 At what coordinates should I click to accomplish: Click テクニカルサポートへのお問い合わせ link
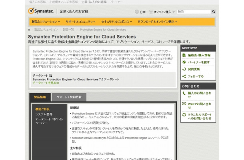click(x=200, y=116)
